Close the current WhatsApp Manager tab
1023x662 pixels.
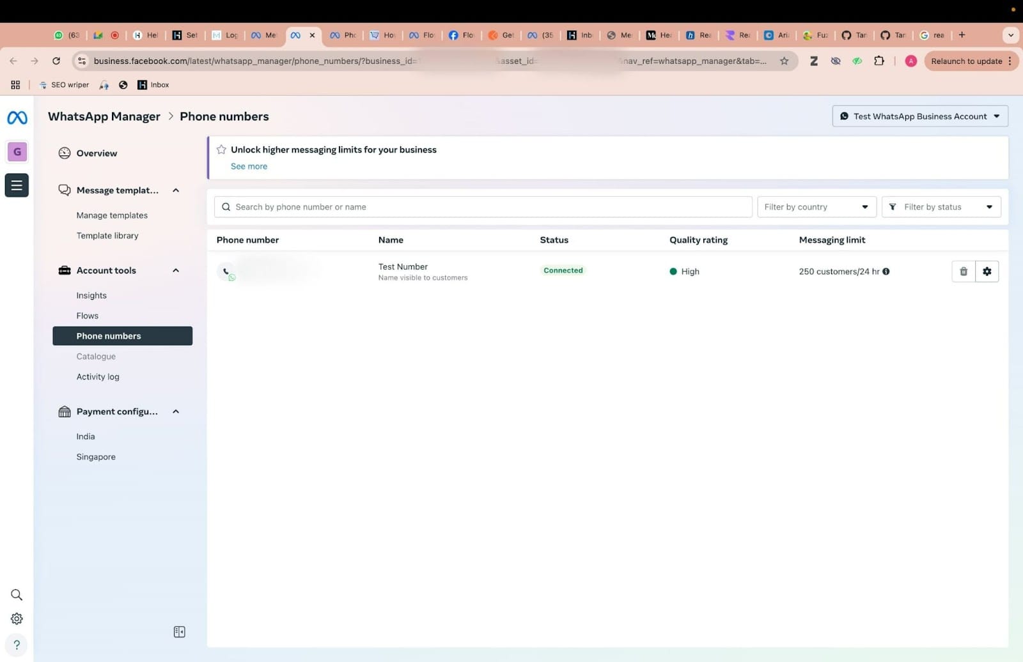tap(312, 35)
